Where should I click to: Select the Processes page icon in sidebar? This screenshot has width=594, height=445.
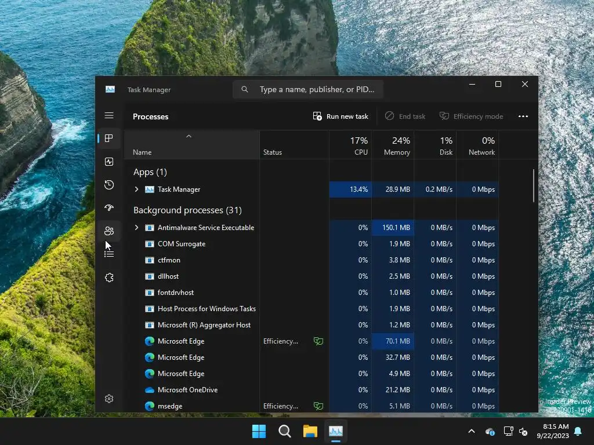[x=109, y=138]
